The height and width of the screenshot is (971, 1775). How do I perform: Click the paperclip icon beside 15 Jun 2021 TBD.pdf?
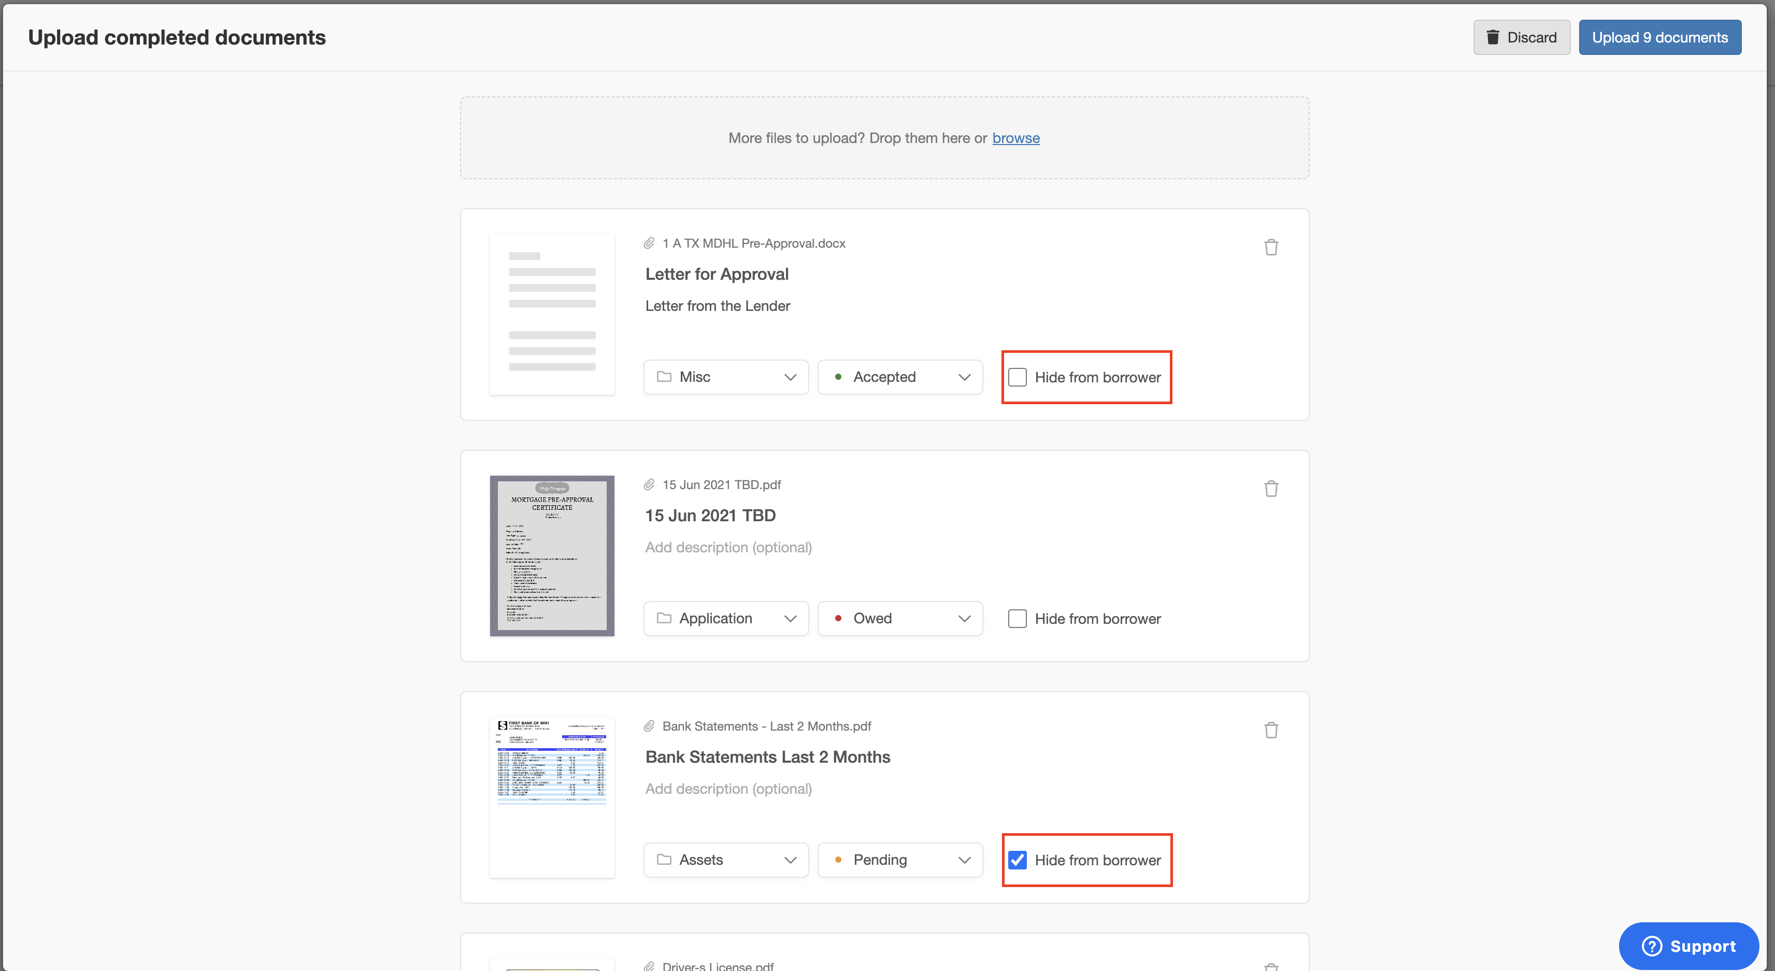pyautogui.click(x=649, y=484)
